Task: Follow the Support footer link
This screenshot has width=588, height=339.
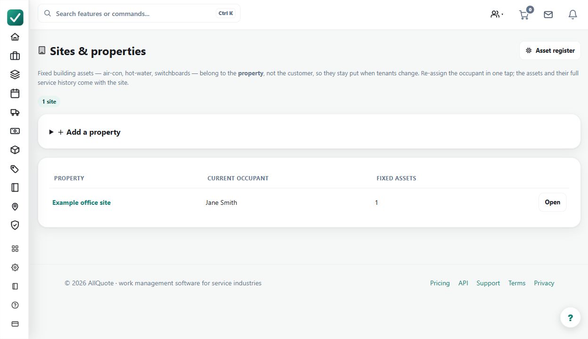Action: pos(488,283)
